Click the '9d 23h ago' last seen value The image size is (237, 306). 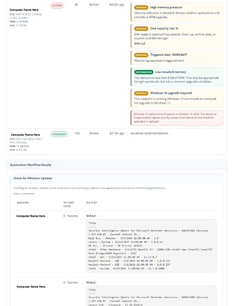tap(117, 4)
